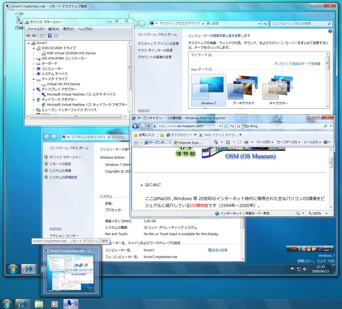342x309 pixels.
Task: Click Back button in the System window
Action: [x=46, y=137]
